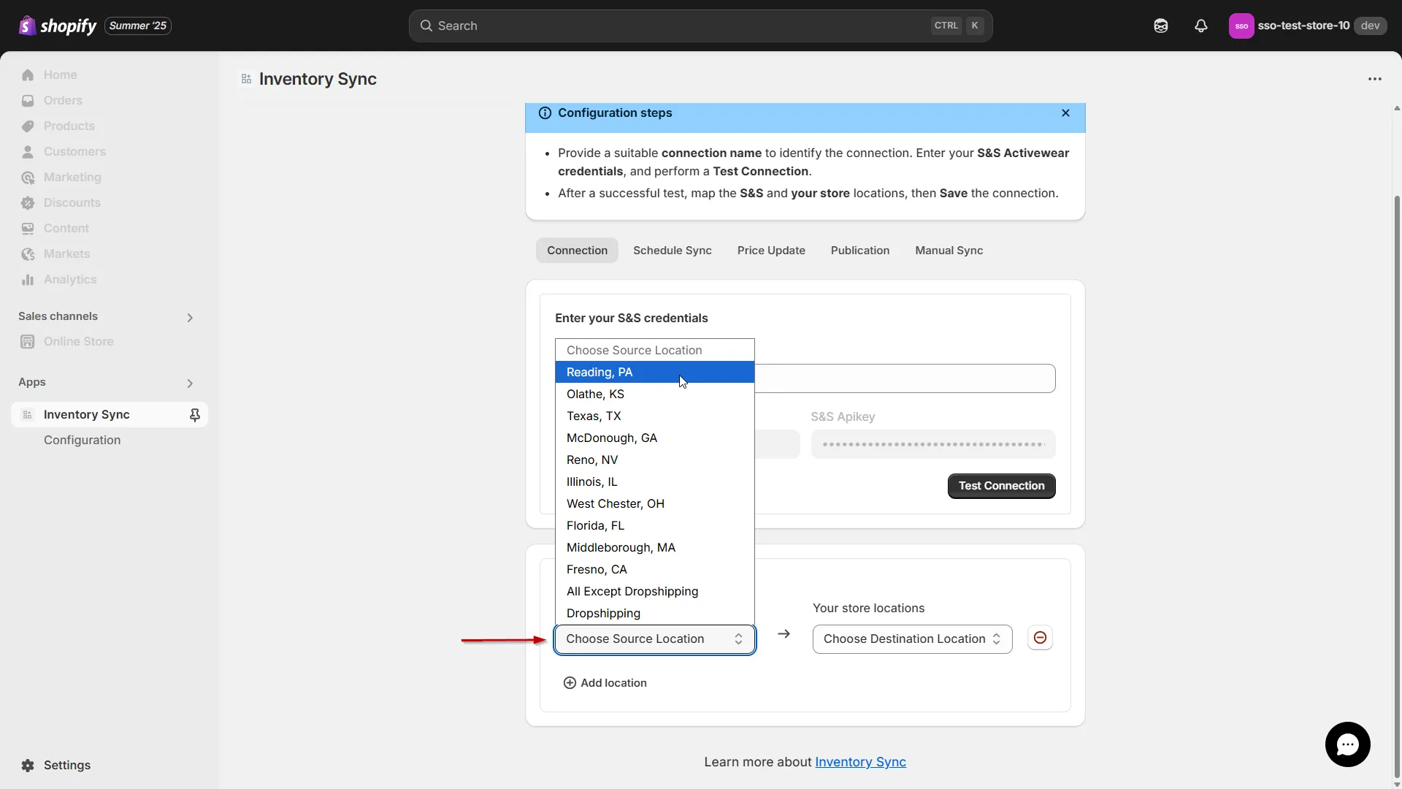This screenshot has height=789, width=1402.
Task: Select Olathe, KS from the list
Action: point(655,394)
